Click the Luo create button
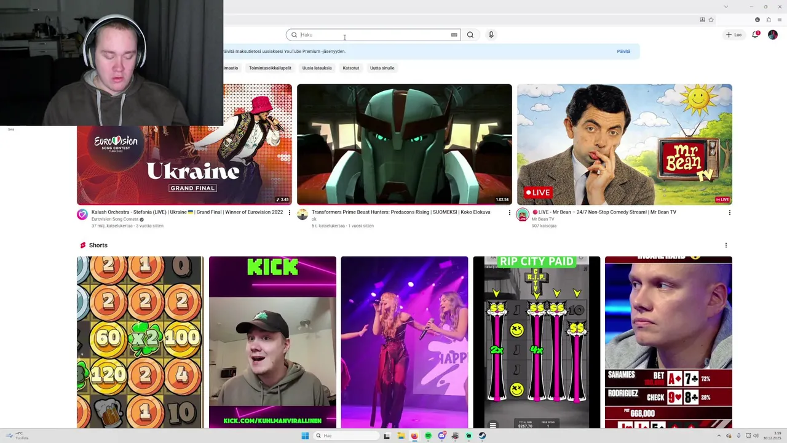787x443 pixels. [x=734, y=34]
